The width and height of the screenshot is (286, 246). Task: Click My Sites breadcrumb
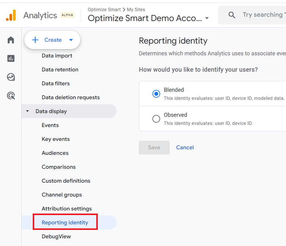(136, 10)
